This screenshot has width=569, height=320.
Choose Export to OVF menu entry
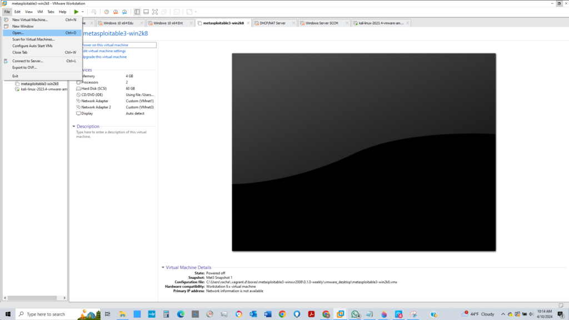[42, 67]
